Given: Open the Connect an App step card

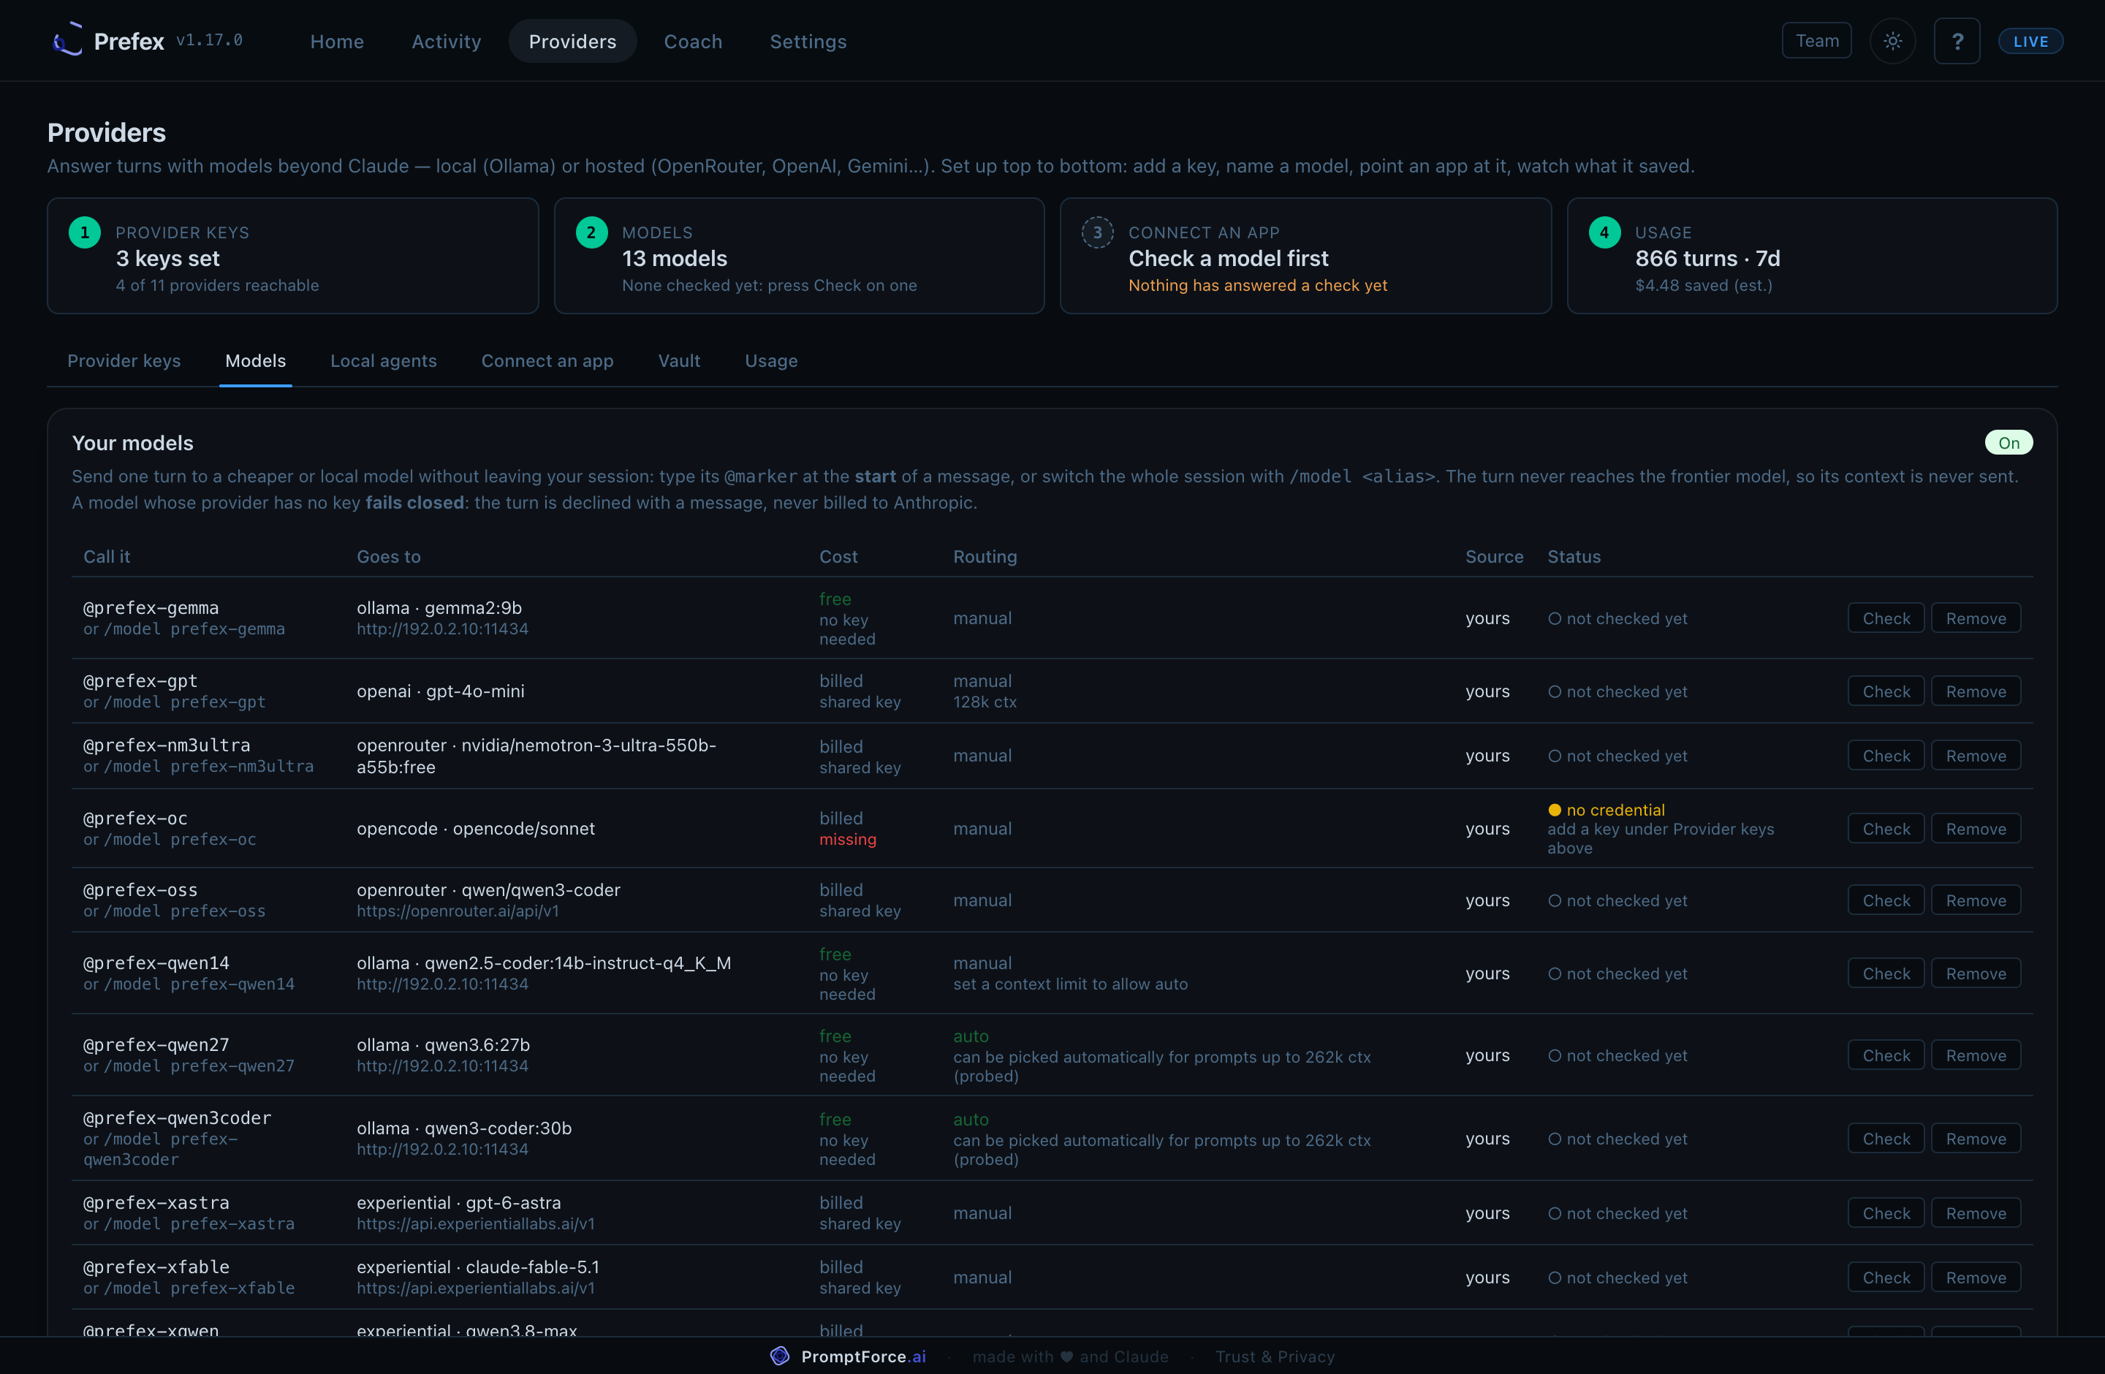Looking at the screenshot, I should [x=1305, y=256].
